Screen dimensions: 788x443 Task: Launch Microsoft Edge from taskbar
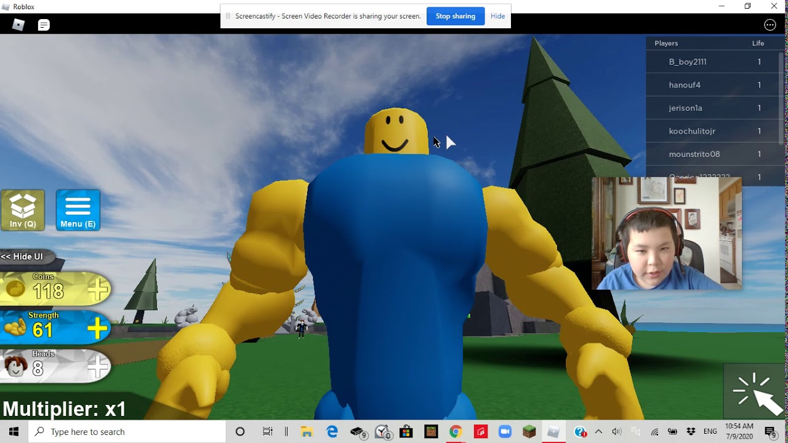pyautogui.click(x=332, y=432)
